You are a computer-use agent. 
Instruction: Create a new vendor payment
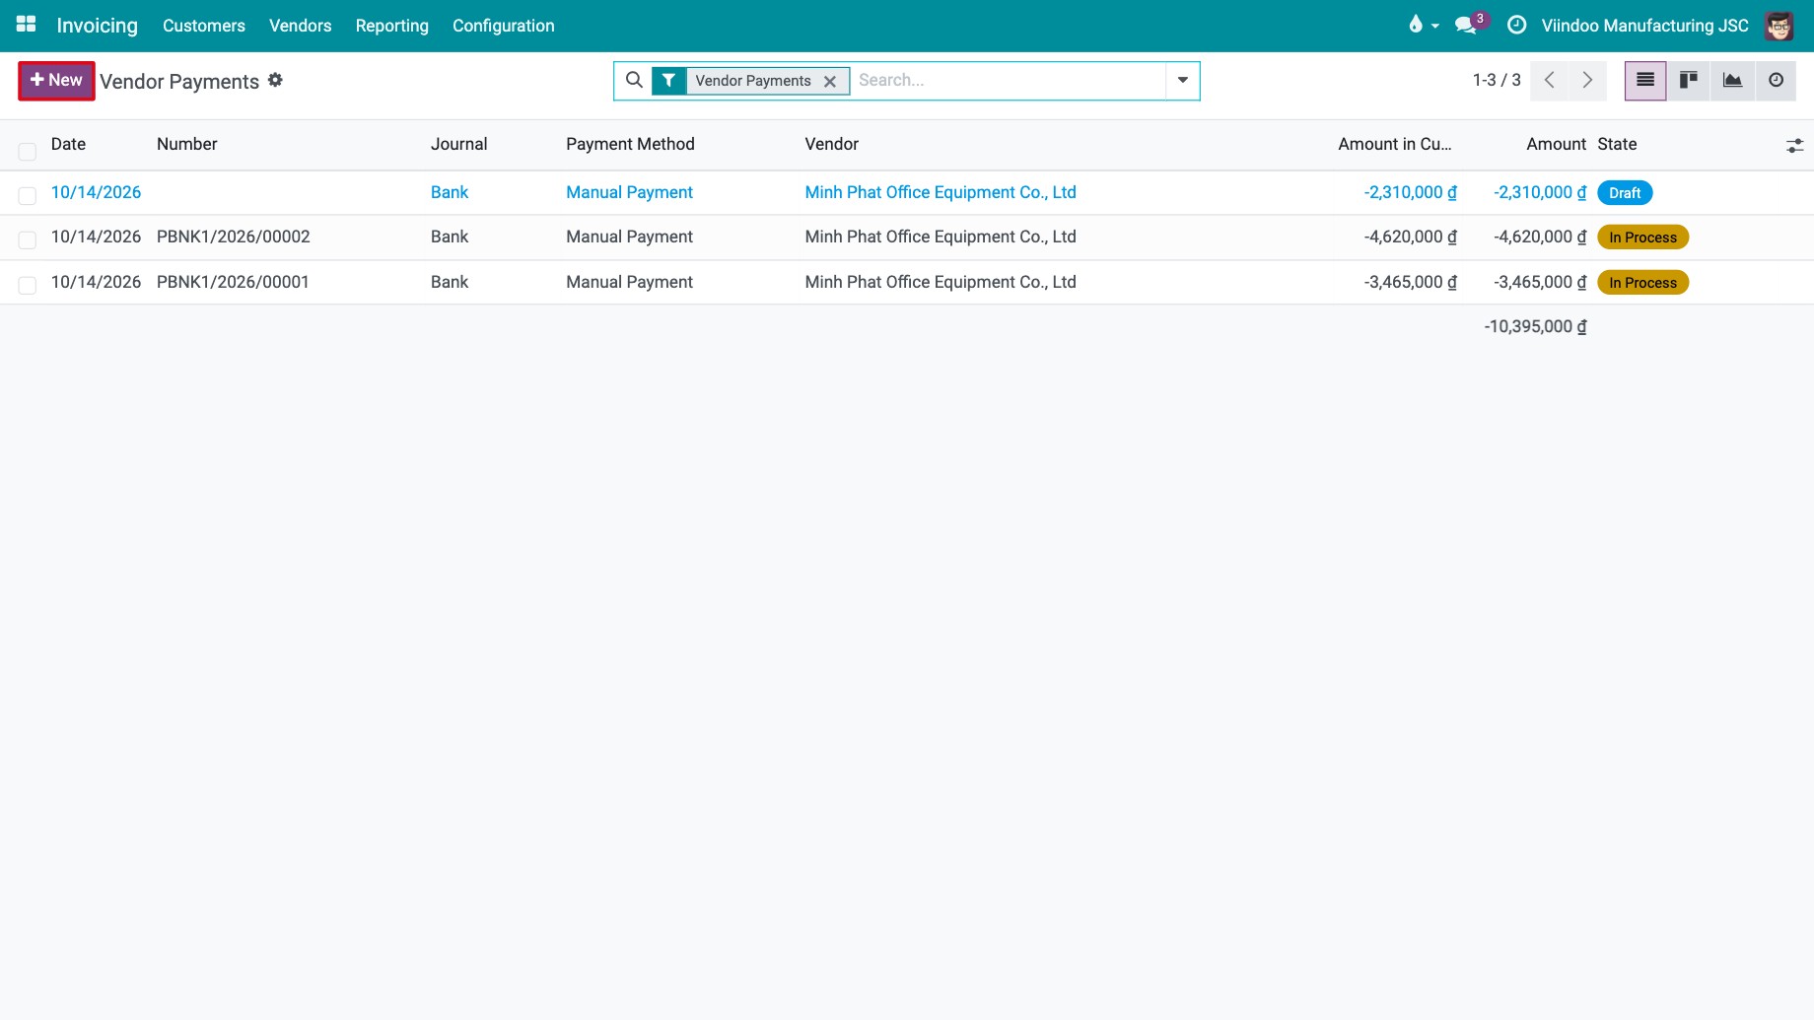point(56,81)
